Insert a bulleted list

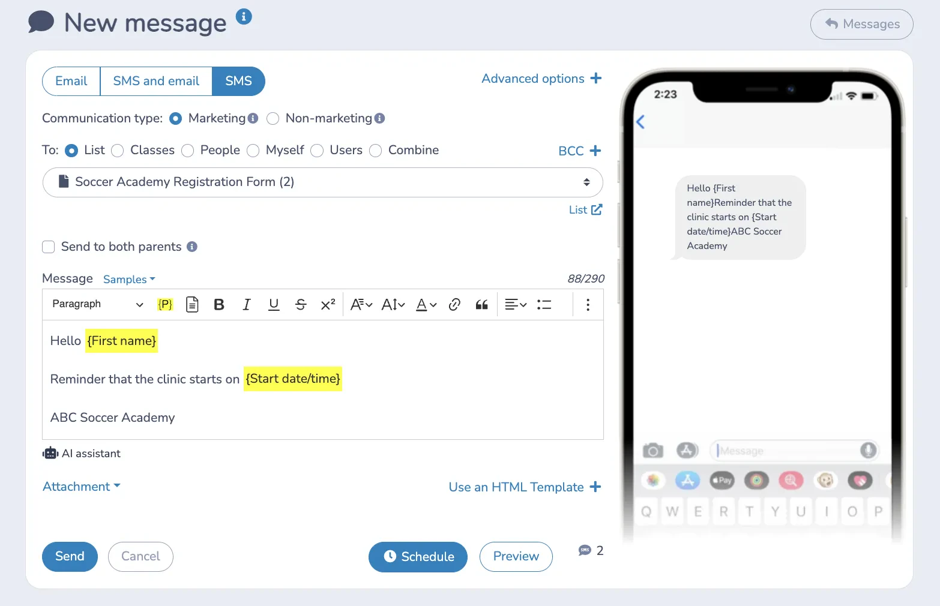click(544, 304)
